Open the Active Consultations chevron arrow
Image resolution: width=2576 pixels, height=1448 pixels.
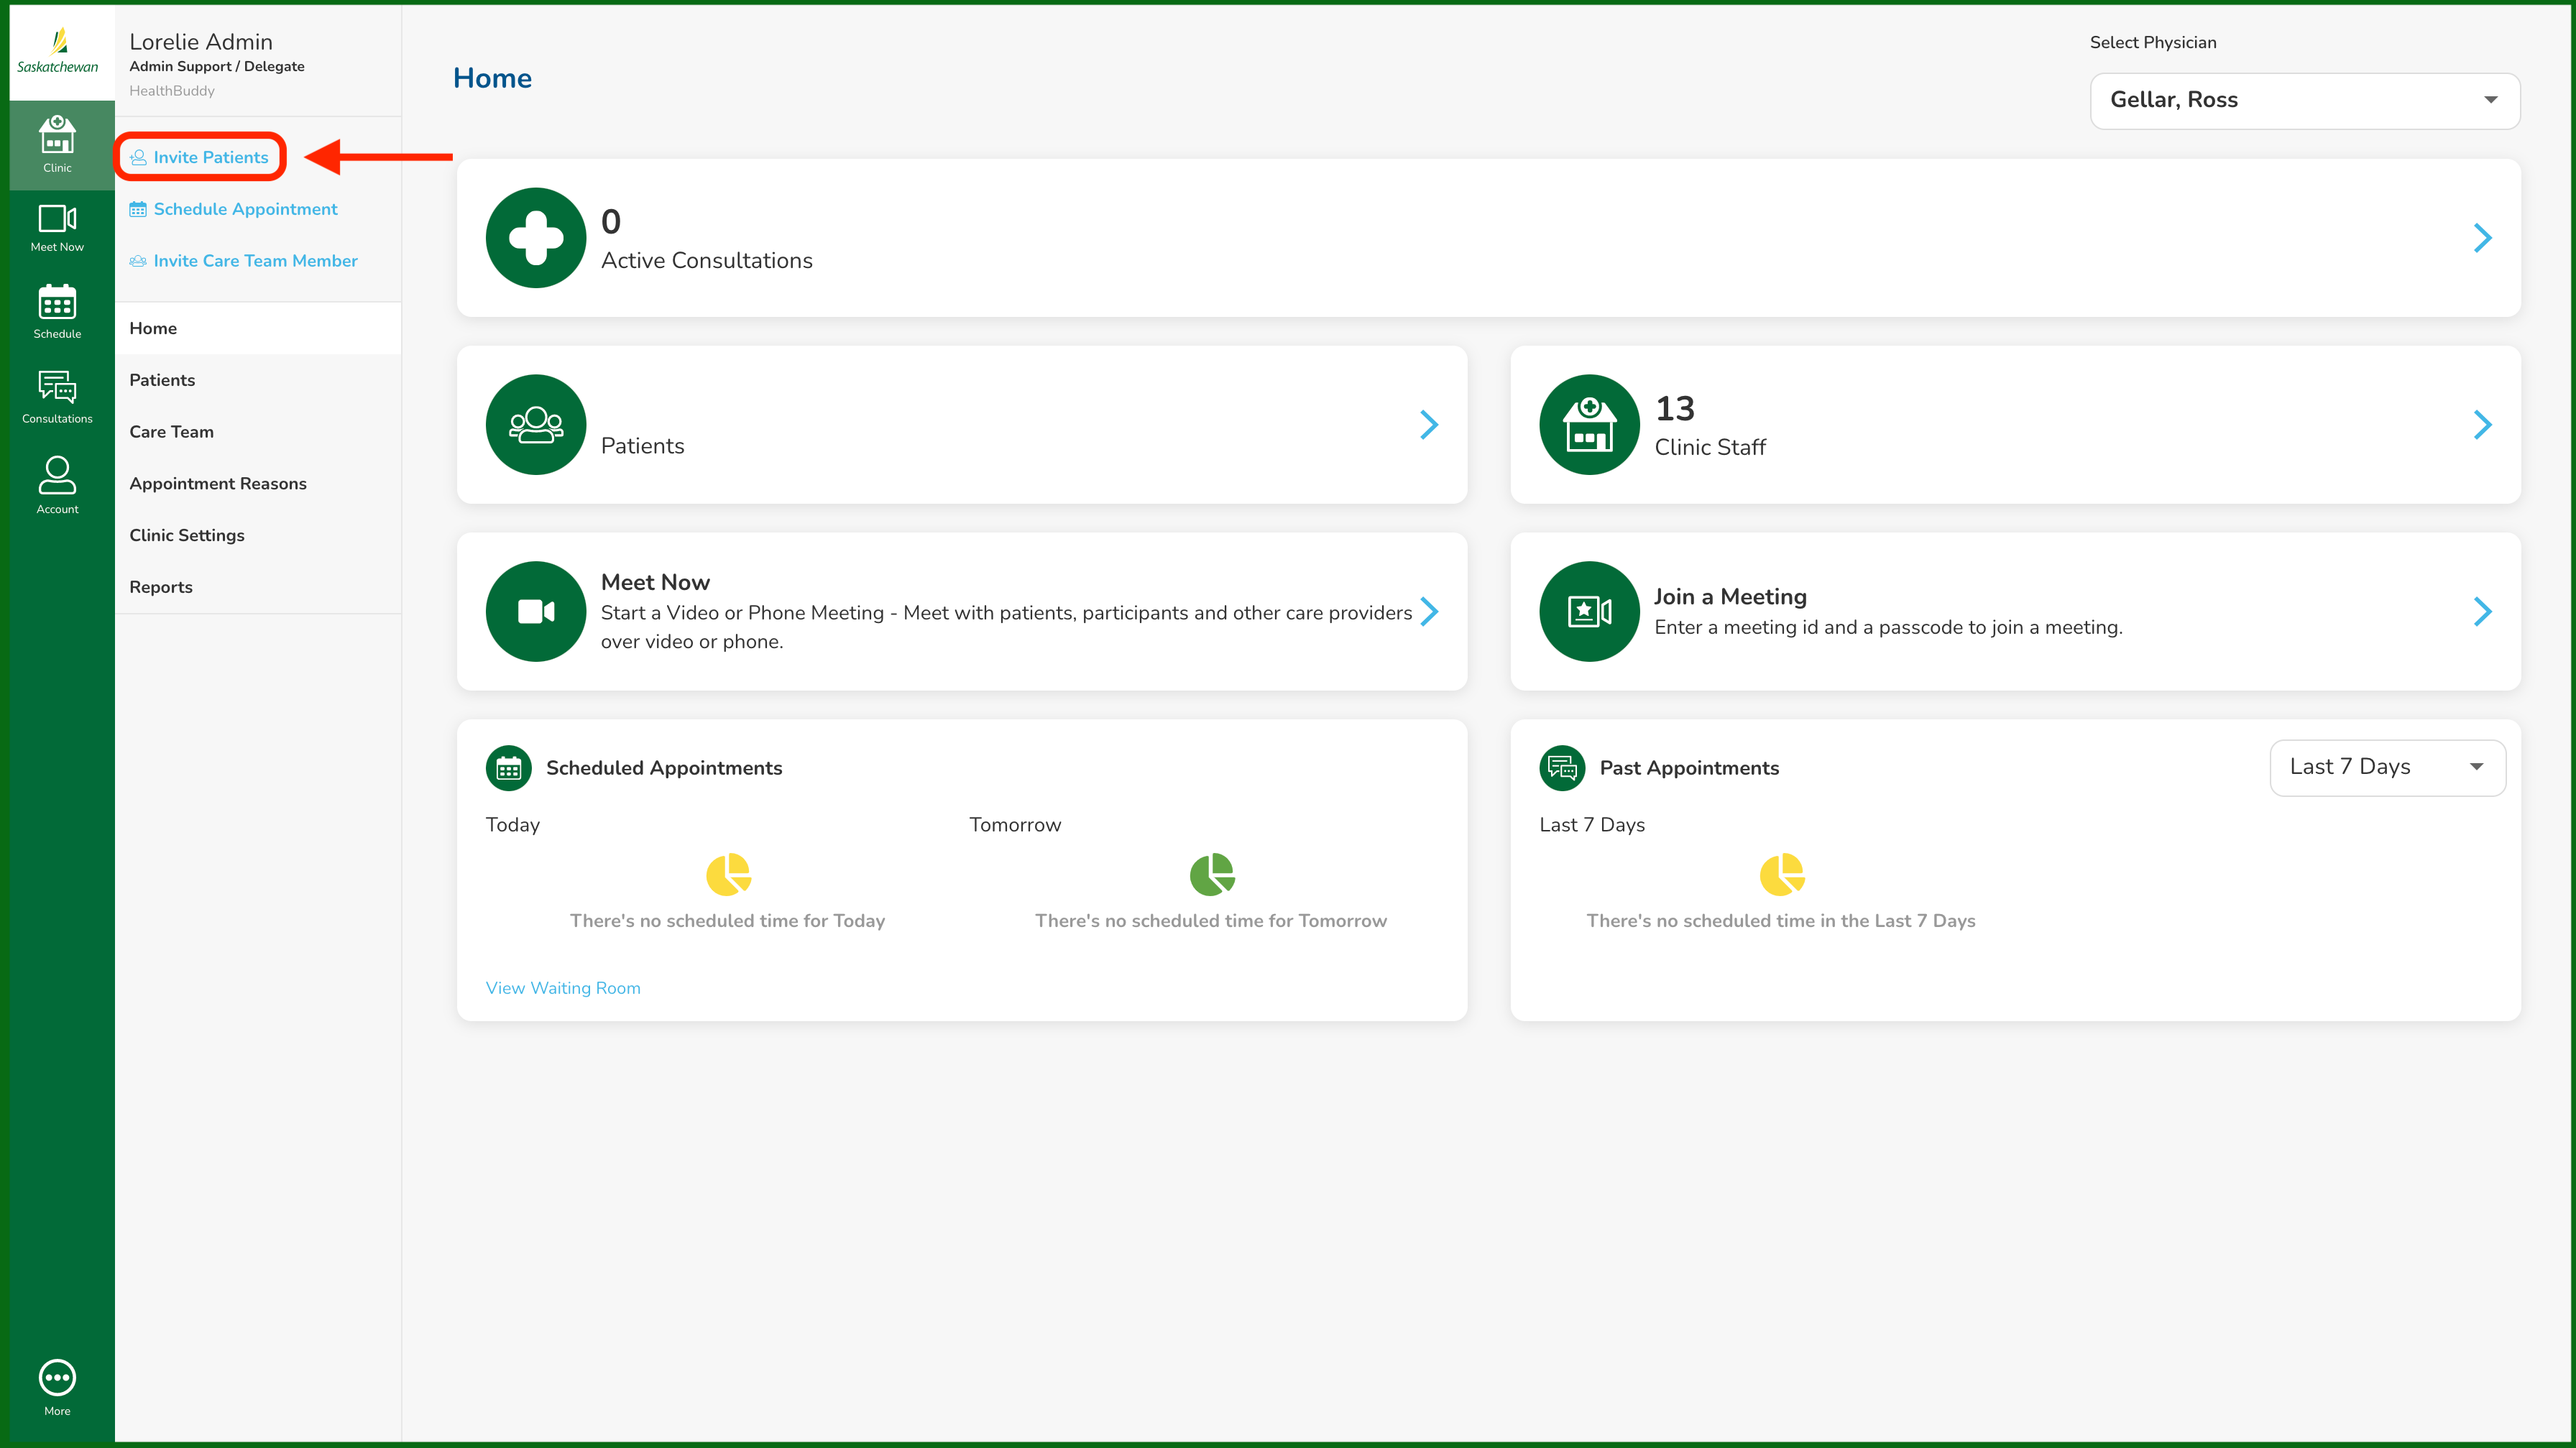[x=2481, y=238]
